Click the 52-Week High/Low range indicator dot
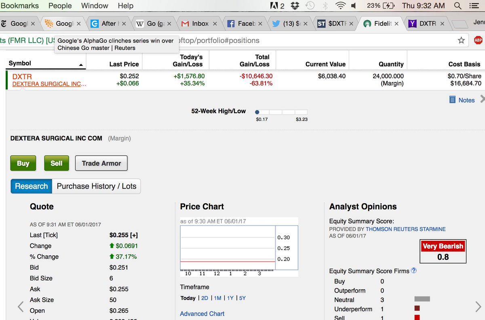The image size is (485, 320). [257, 112]
